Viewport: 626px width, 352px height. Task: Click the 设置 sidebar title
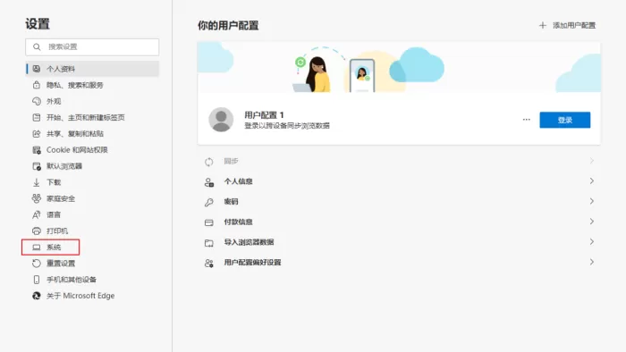[x=38, y=24]
